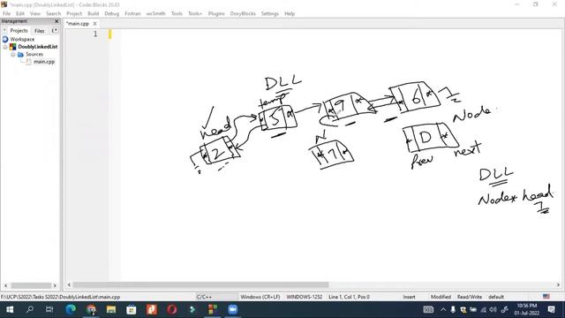Click the Read/Write status entry

click(x=470, y=297)
